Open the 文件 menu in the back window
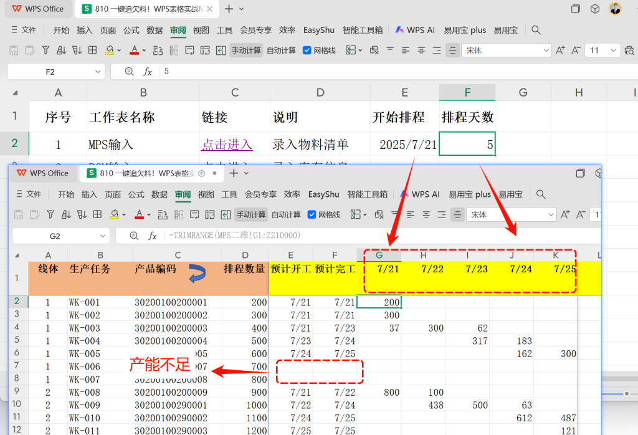Image resolution: width=638 pixels, height=435 pixels. tap(24, 30)
